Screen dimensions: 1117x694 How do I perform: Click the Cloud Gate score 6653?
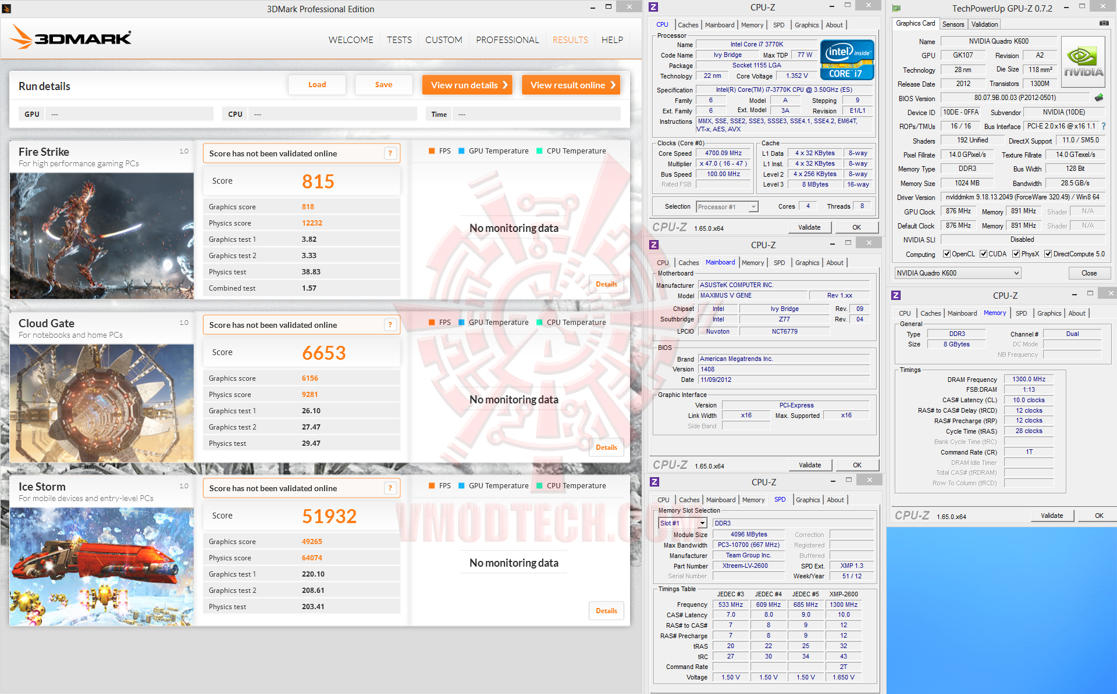(x=323, y=353)
